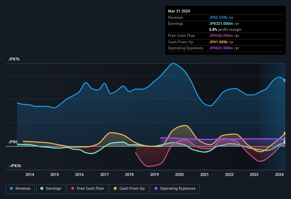Click the JP¥540.000m free cash flow value
This screenshot has height=199, width=291.
coord(221,36)
